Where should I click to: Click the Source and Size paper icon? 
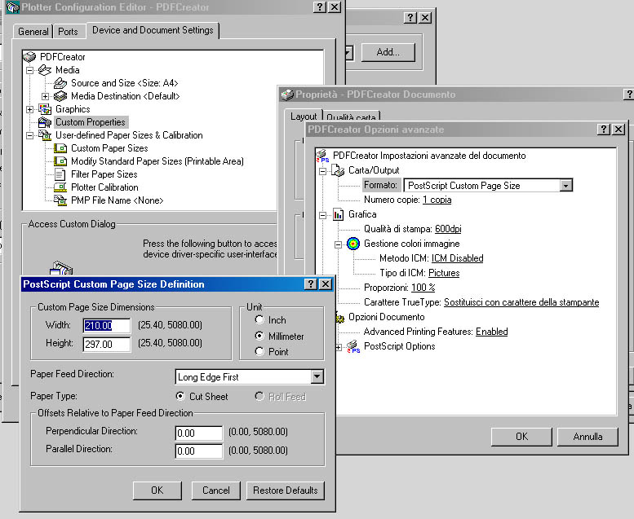pos(60,83)
